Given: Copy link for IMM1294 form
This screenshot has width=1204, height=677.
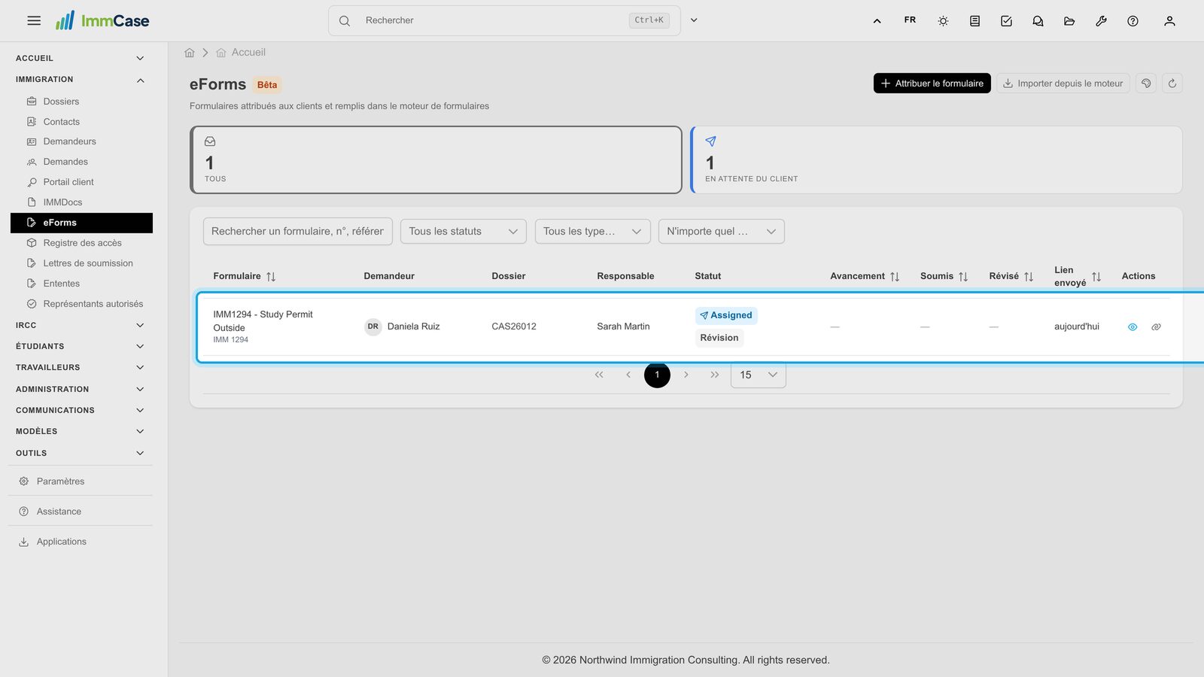Looking at the screenshot, I should pyautogui.click(x=1157, y=327).
